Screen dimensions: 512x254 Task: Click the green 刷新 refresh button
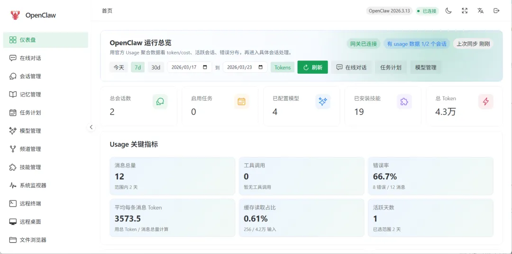pos(312,68)
